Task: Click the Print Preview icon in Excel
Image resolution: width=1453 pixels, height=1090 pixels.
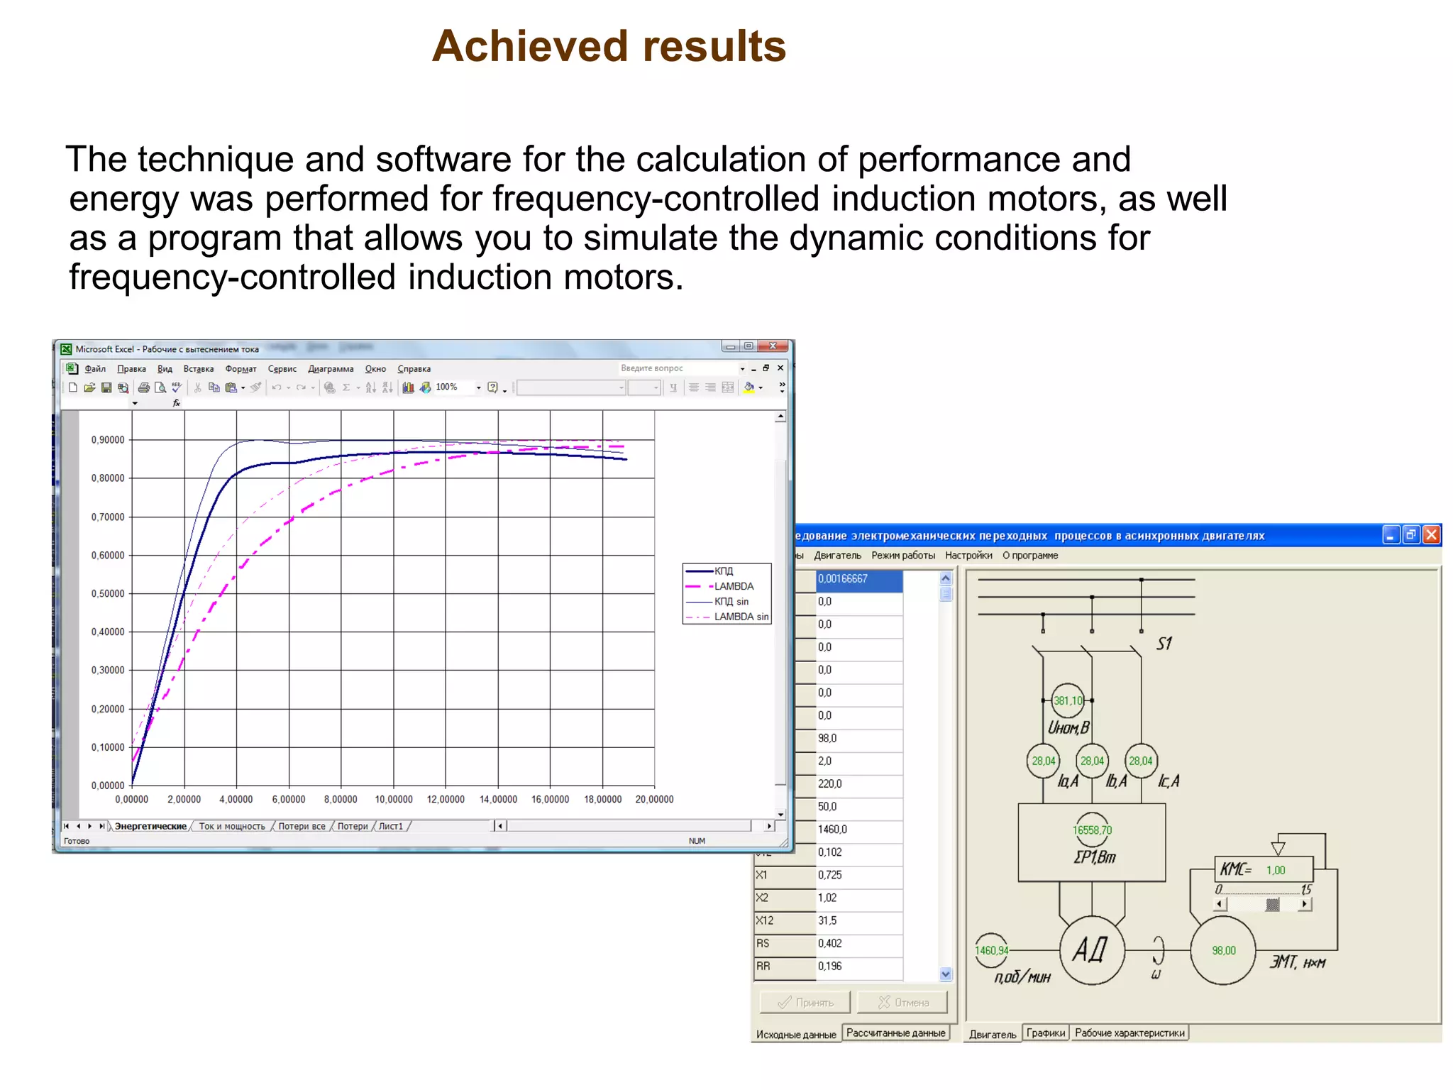Action: 160,387
